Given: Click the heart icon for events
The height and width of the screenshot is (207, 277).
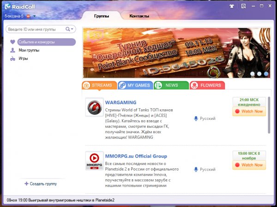Looking at the screenshot, I should [12, 42].
